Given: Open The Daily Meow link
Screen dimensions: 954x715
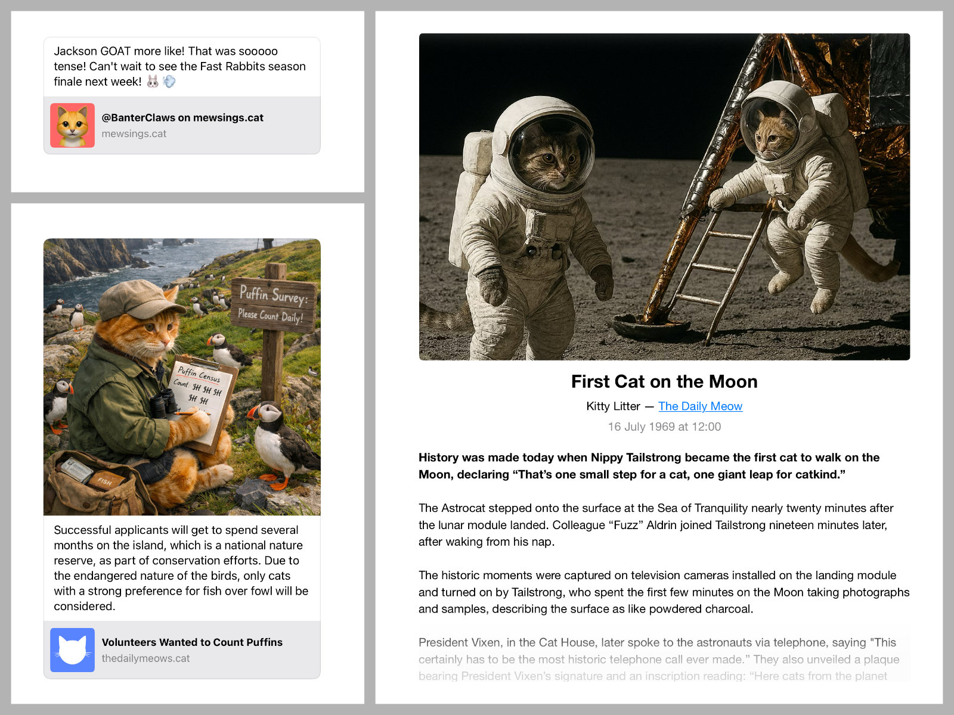Looking at the screenshot, I should coord(700,406).
